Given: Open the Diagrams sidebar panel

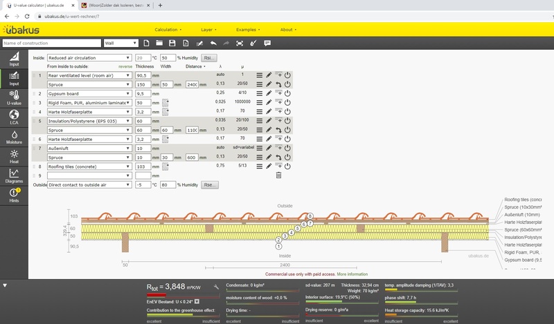Looking at the screenshot, I should point(14,175).
